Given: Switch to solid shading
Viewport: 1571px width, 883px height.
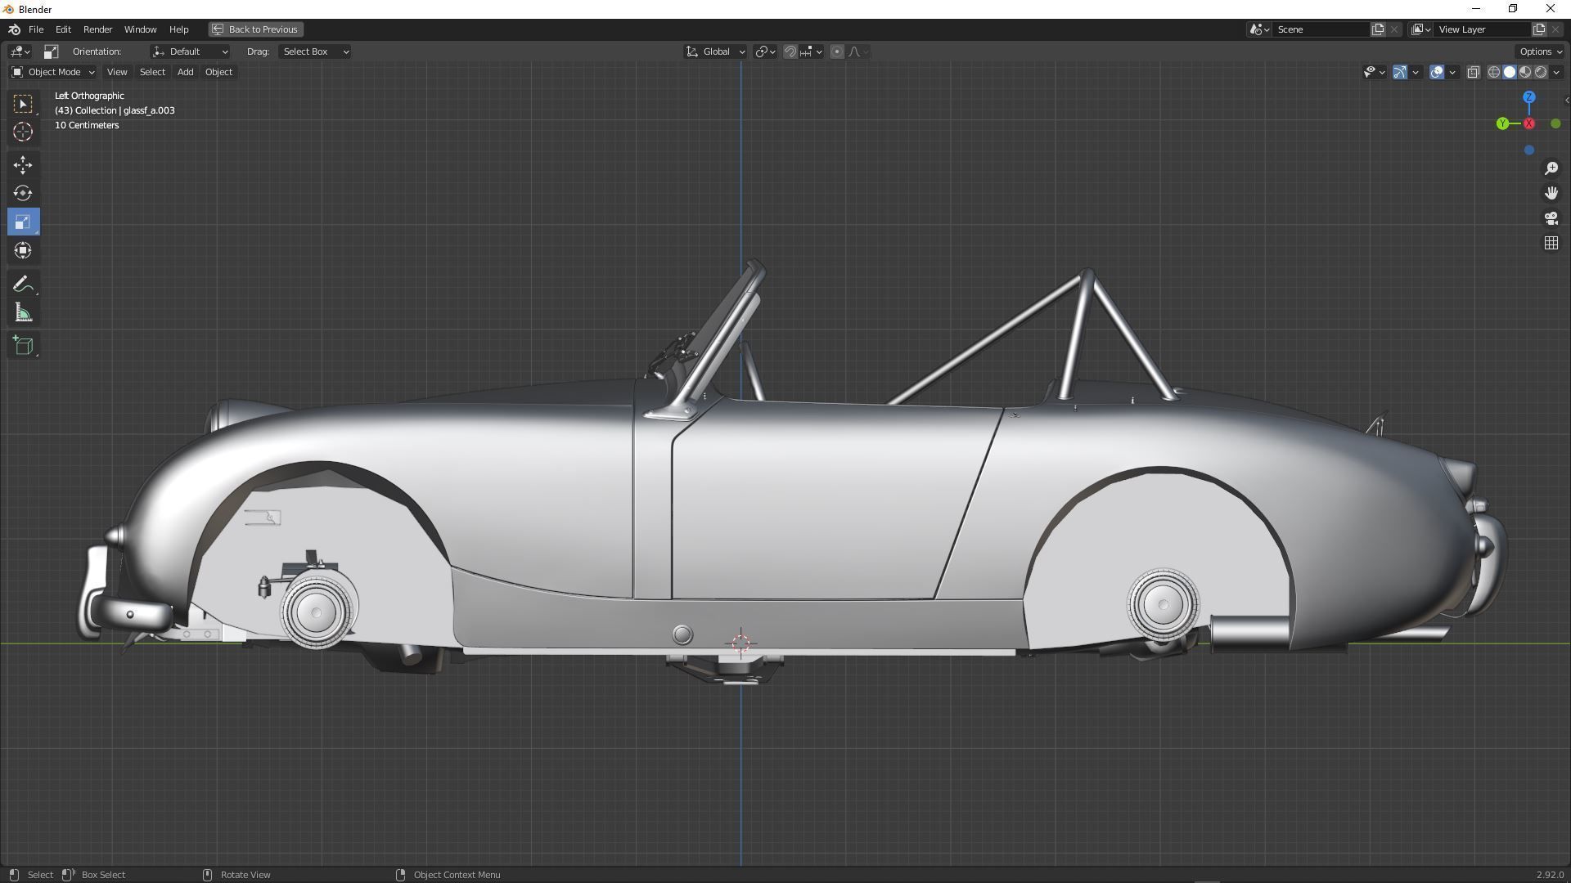Looking at the screenshot, I should (1510, 72).
